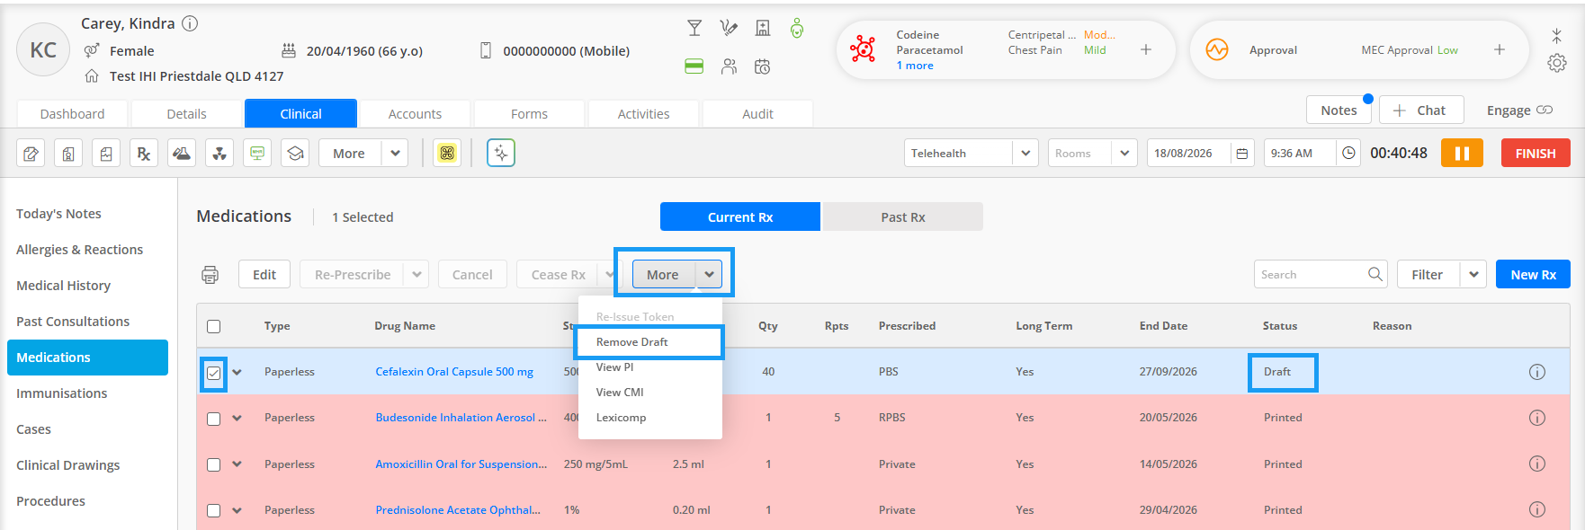Viewport: 1585px width, 530px height.
Task: Add new alert next to MEC Approval
Action: [1500, 49]
